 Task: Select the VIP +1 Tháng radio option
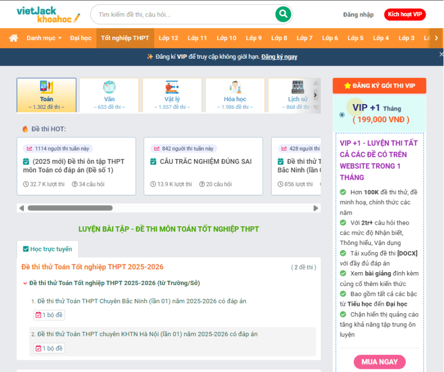coord(342,114)
